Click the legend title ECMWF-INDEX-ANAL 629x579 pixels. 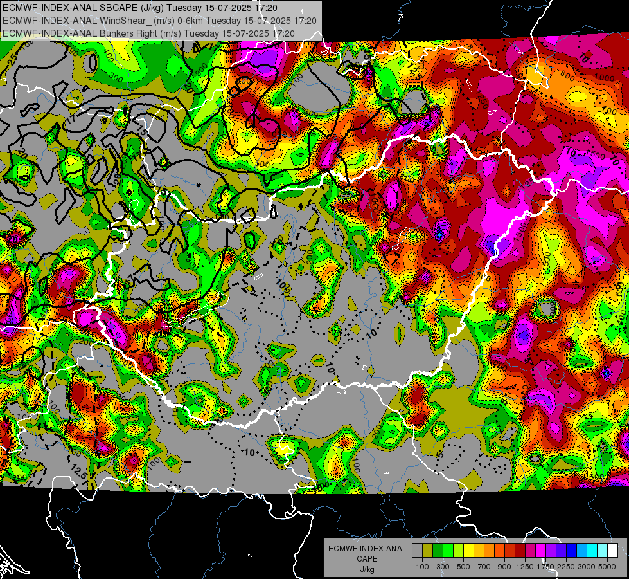368,549
